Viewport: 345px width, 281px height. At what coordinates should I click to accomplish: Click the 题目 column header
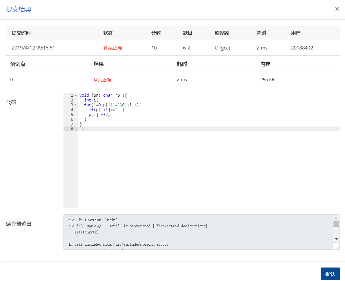point(188,33)
